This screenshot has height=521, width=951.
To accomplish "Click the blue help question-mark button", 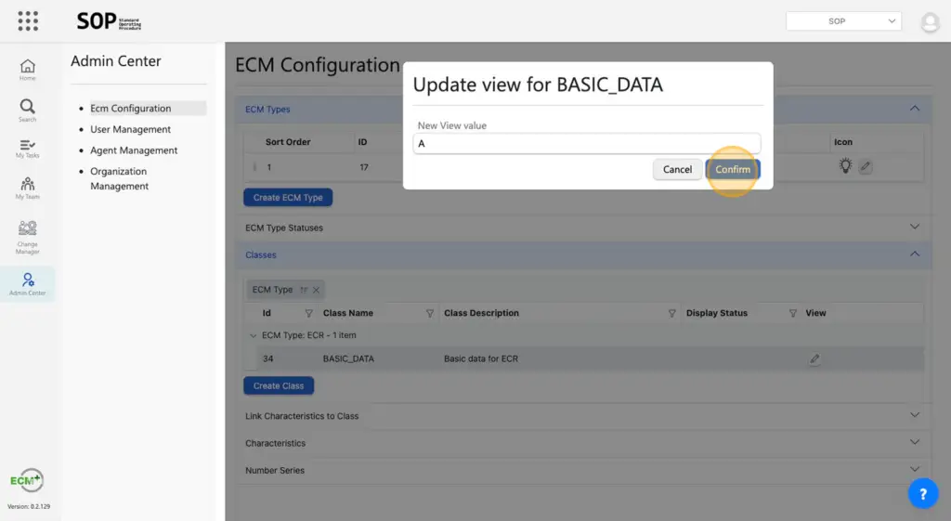I will [x=922, y=494].
